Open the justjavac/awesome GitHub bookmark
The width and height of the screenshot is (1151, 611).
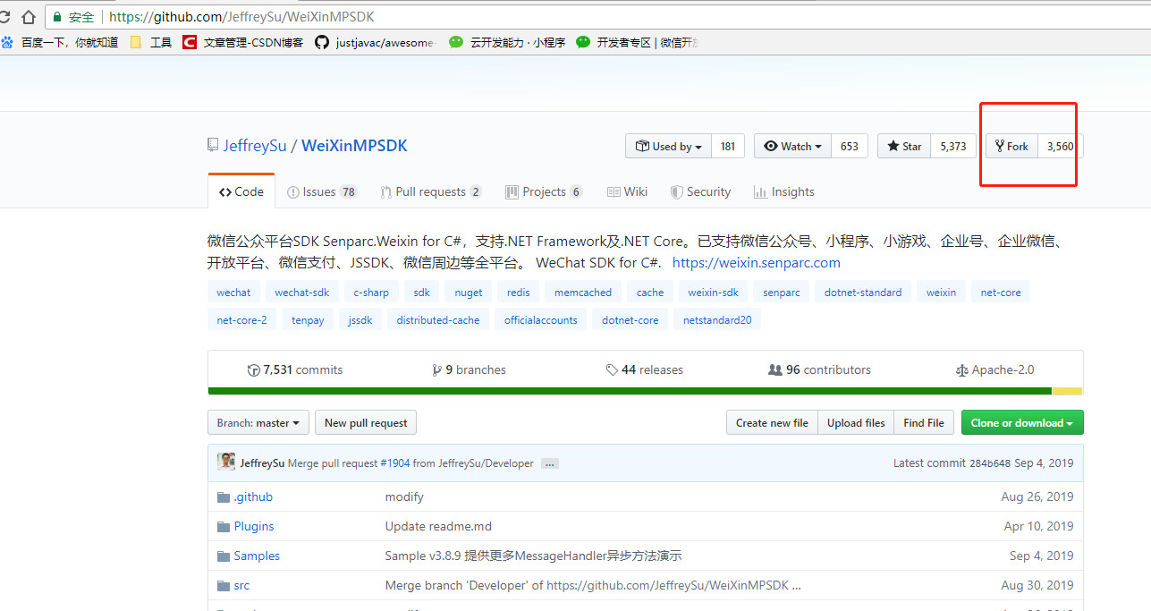pyautogui.click(x=374, y=42)
